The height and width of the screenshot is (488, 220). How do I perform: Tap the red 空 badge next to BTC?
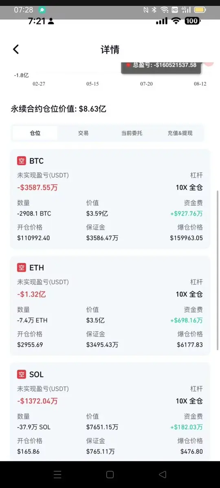click(x=22, y=161)
